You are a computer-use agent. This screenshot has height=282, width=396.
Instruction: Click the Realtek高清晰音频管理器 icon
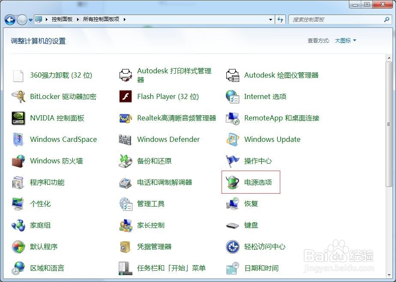point(126,118)
